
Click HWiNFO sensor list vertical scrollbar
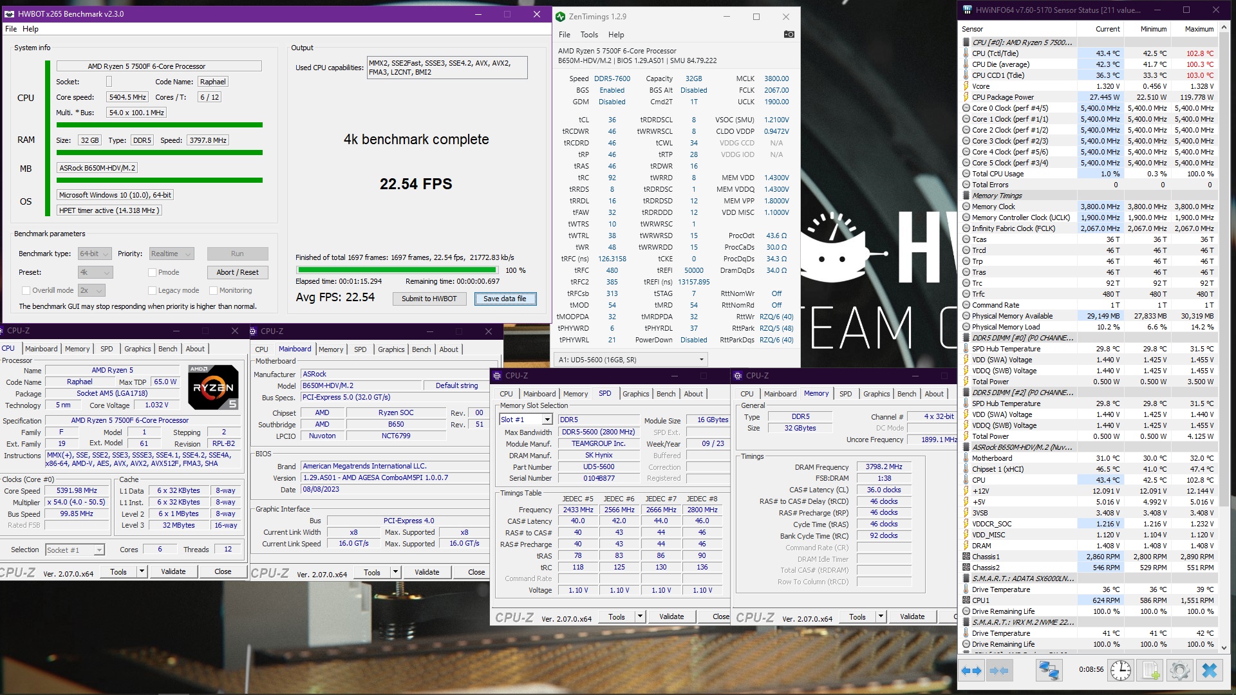click(x=1224, y=338)
